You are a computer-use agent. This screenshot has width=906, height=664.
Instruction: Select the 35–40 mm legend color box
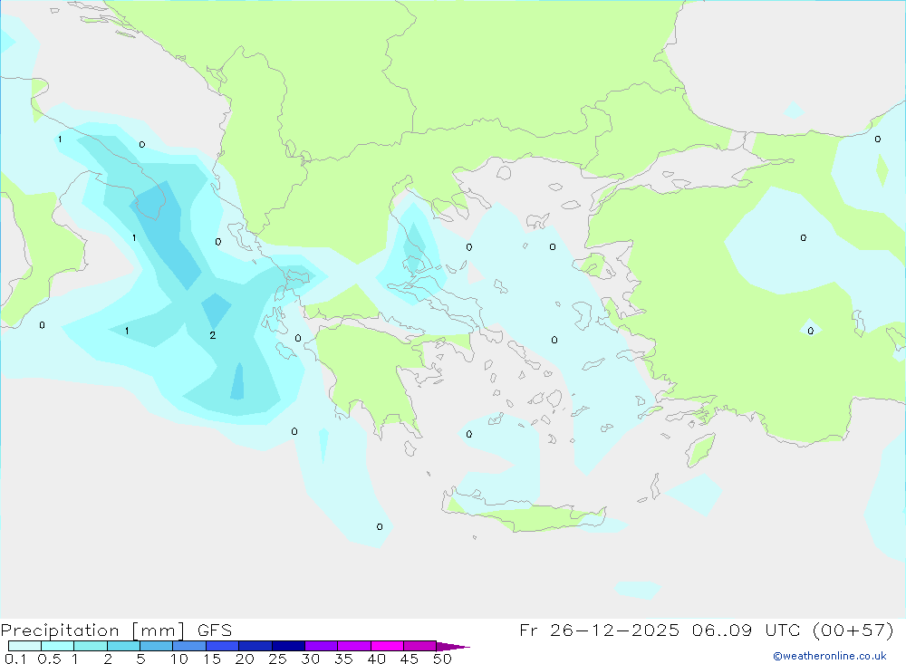[x=354, y=646]
